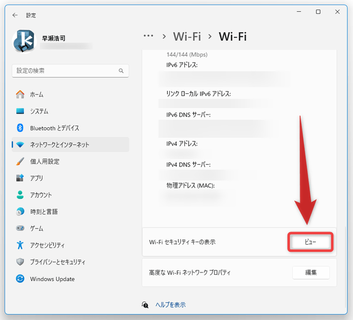Screen dimensions: 353x320
Task: Open プライバシーとセキュリティ settings label
Action: point(58,262)
